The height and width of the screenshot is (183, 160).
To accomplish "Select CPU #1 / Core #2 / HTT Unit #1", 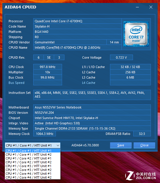I will [33, 158].
